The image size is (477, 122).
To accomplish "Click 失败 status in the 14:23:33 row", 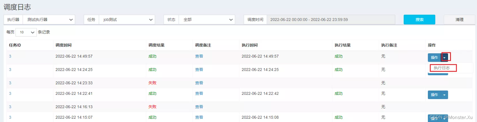I will coord(152,83).
